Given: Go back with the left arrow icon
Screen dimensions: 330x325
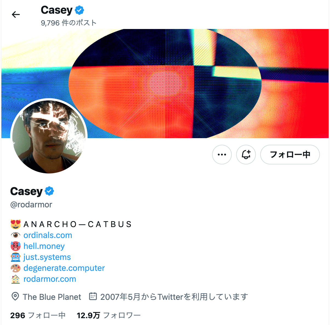Looking at the screenshot, I should coord(16,14).
